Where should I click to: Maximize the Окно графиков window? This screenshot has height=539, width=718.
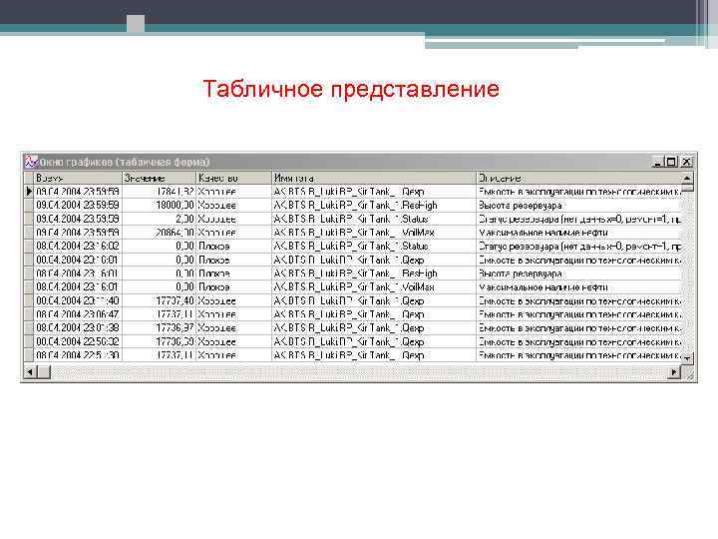tap(671, 162)
